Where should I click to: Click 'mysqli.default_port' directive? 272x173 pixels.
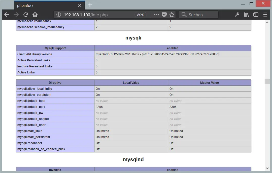31,107
